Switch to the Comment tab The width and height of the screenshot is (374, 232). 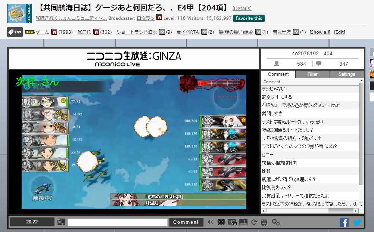point(278,74)
